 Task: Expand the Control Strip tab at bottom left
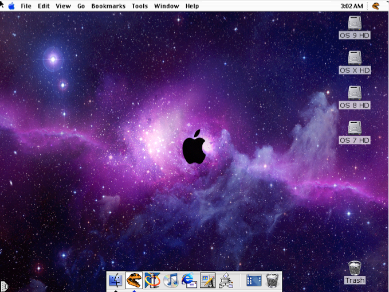pyautogui.click(x=4, y=286)
